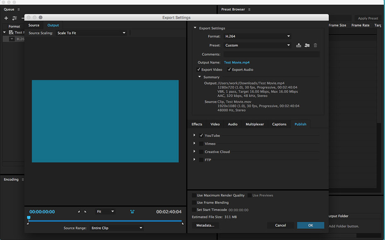385x240 pixels.
Task: Open the Format H.264 dropdown
Action: coord(257,36)
